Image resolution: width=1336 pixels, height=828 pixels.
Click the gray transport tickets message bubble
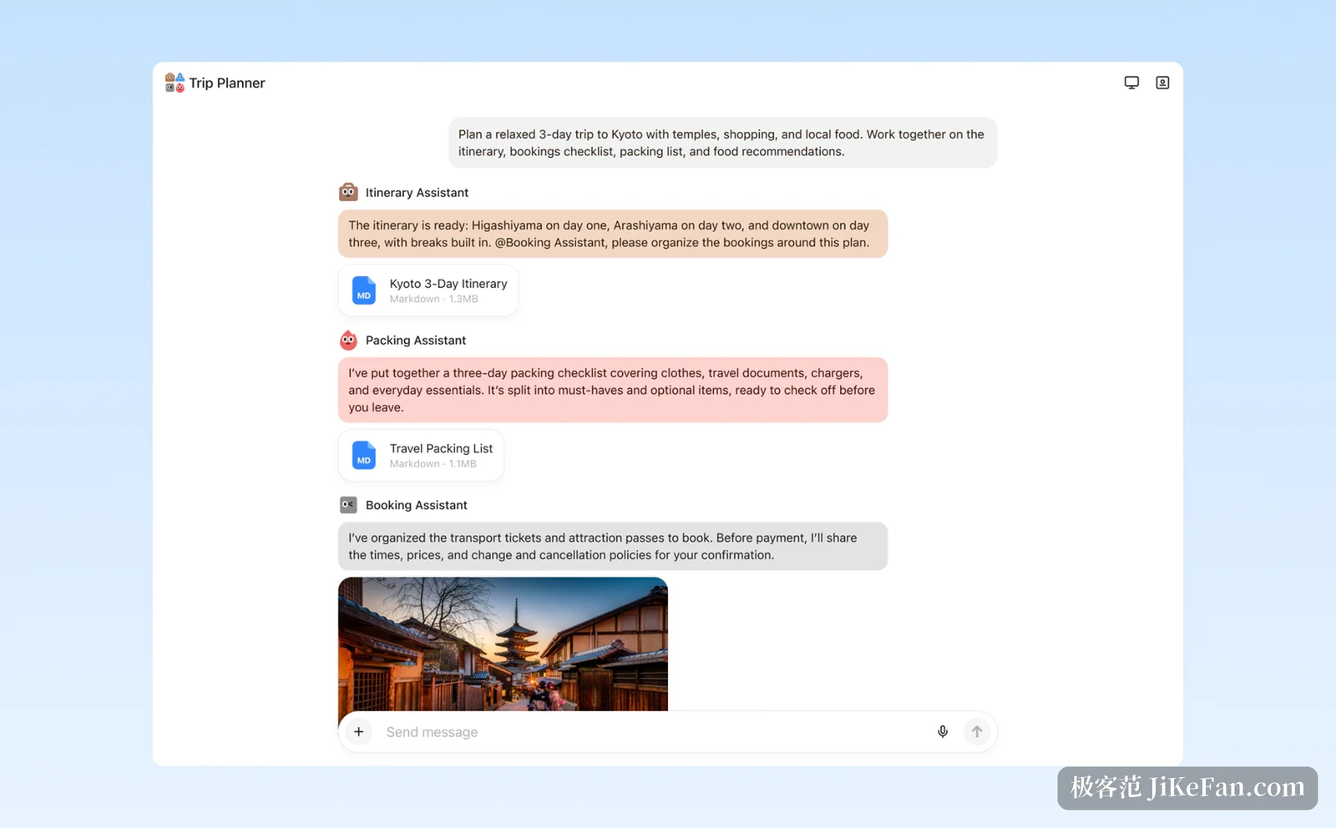coord(613,546)
